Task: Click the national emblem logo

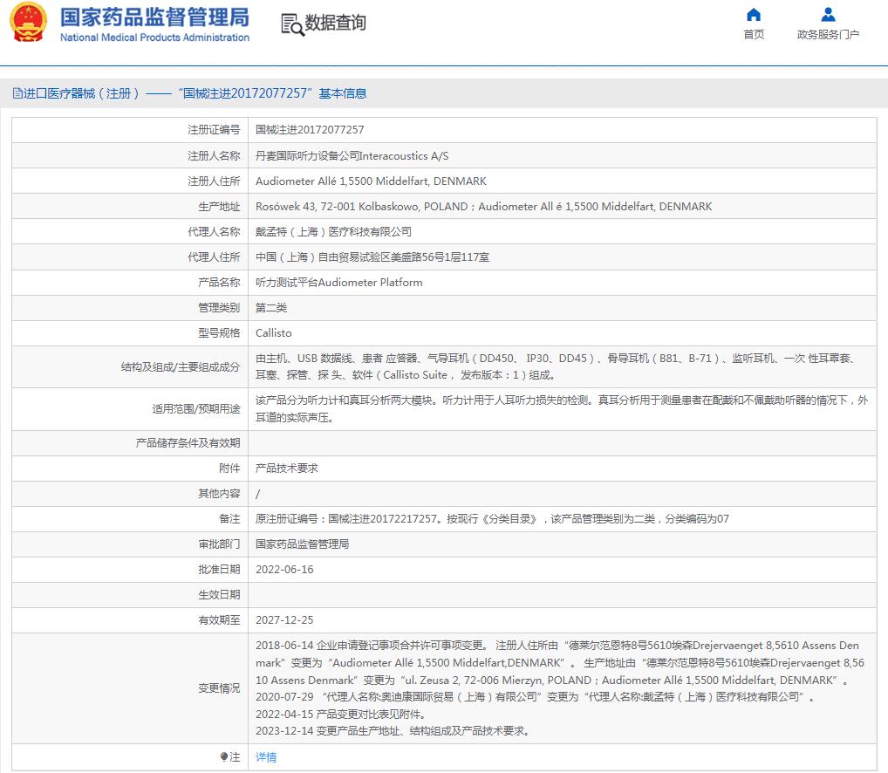Action: pos(28,22)
